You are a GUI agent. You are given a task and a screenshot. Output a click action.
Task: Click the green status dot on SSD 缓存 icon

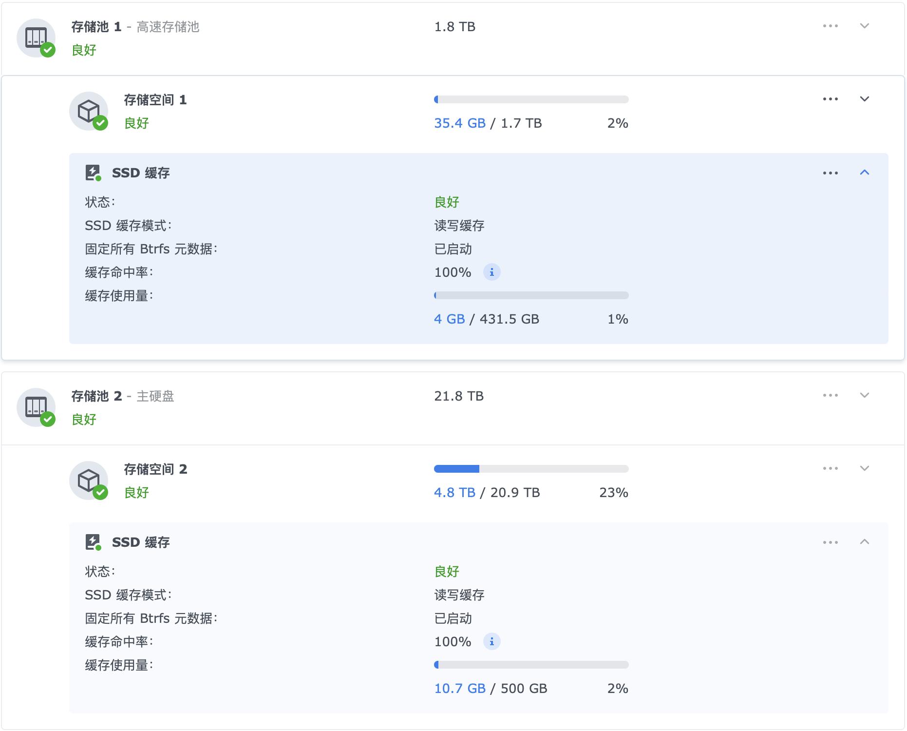(98, 178)
